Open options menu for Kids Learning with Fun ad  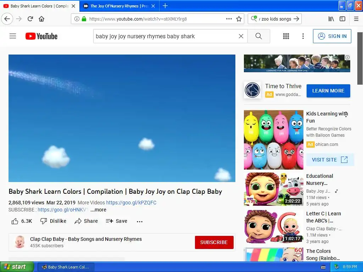click(x=346, y=115)
